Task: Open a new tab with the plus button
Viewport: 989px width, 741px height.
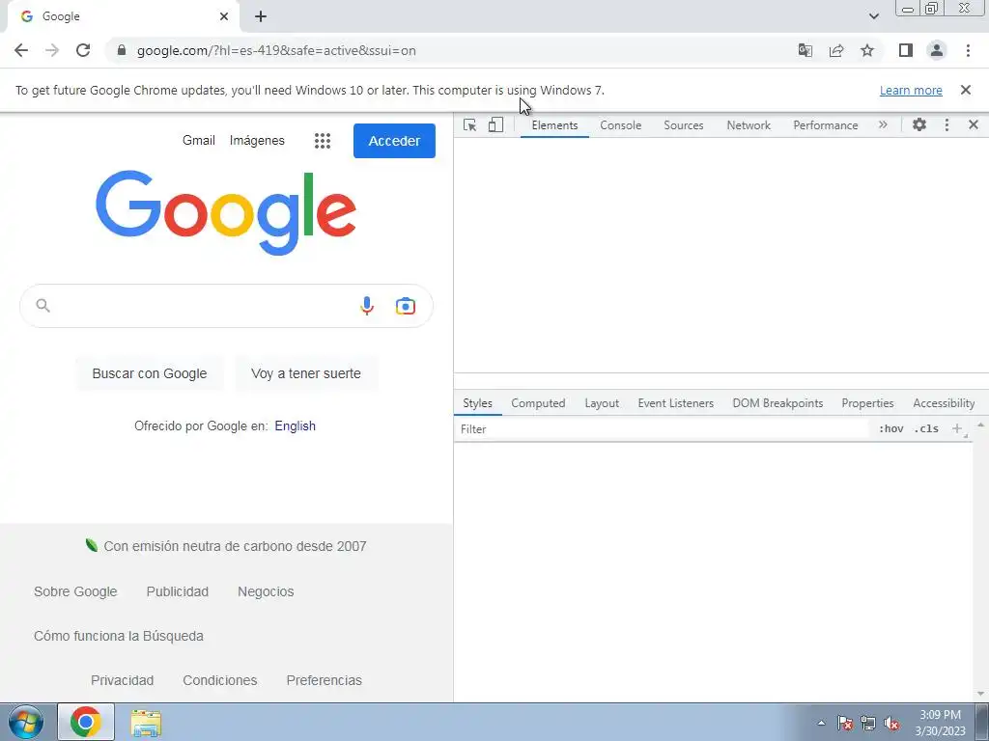Action: tap(261, 16)
